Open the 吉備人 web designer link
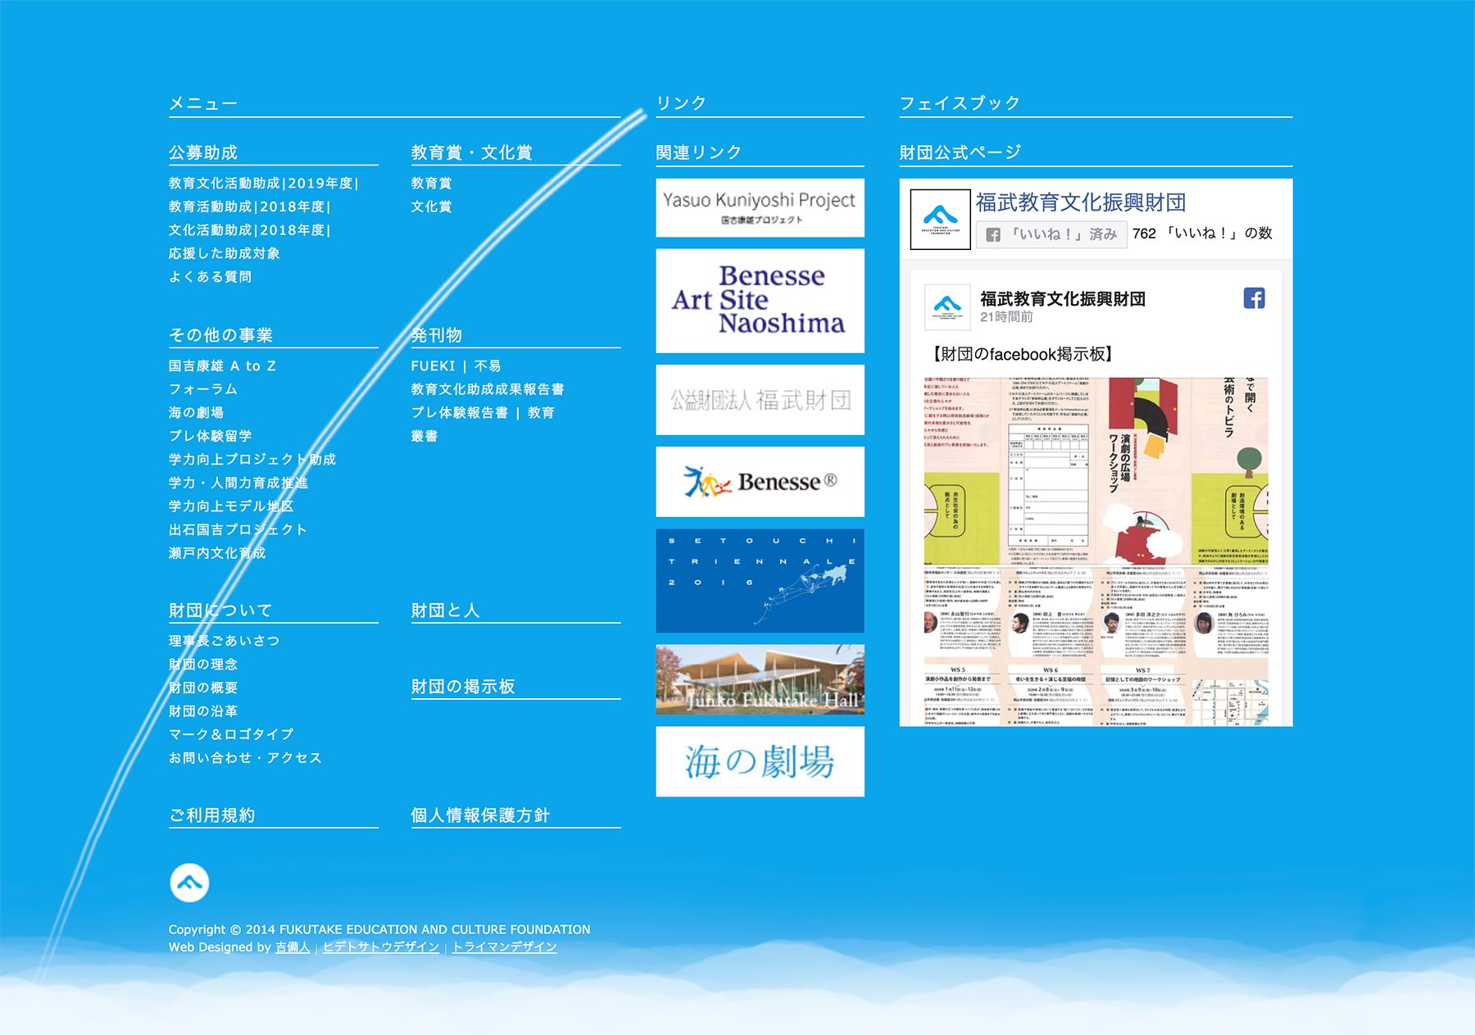 click(293, 947)
